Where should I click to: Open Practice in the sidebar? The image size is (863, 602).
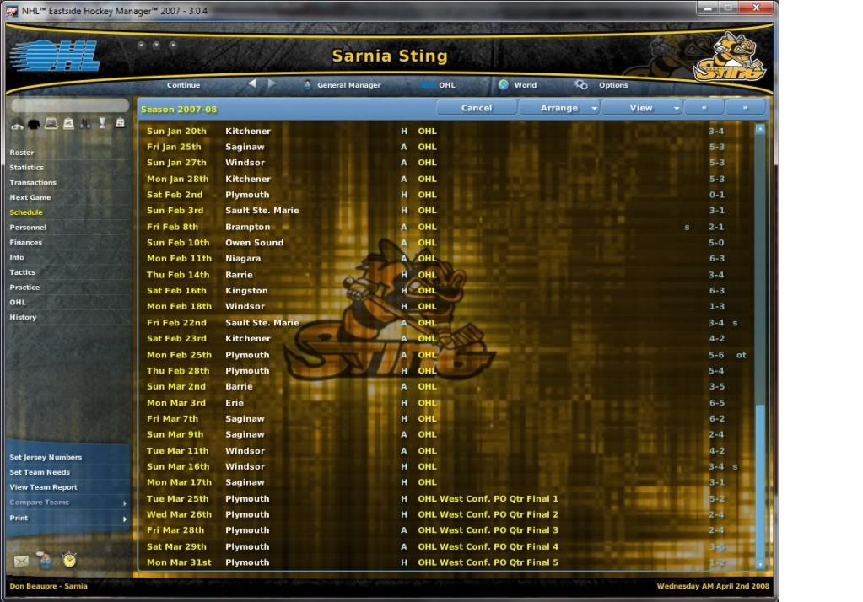pos(24,288)
